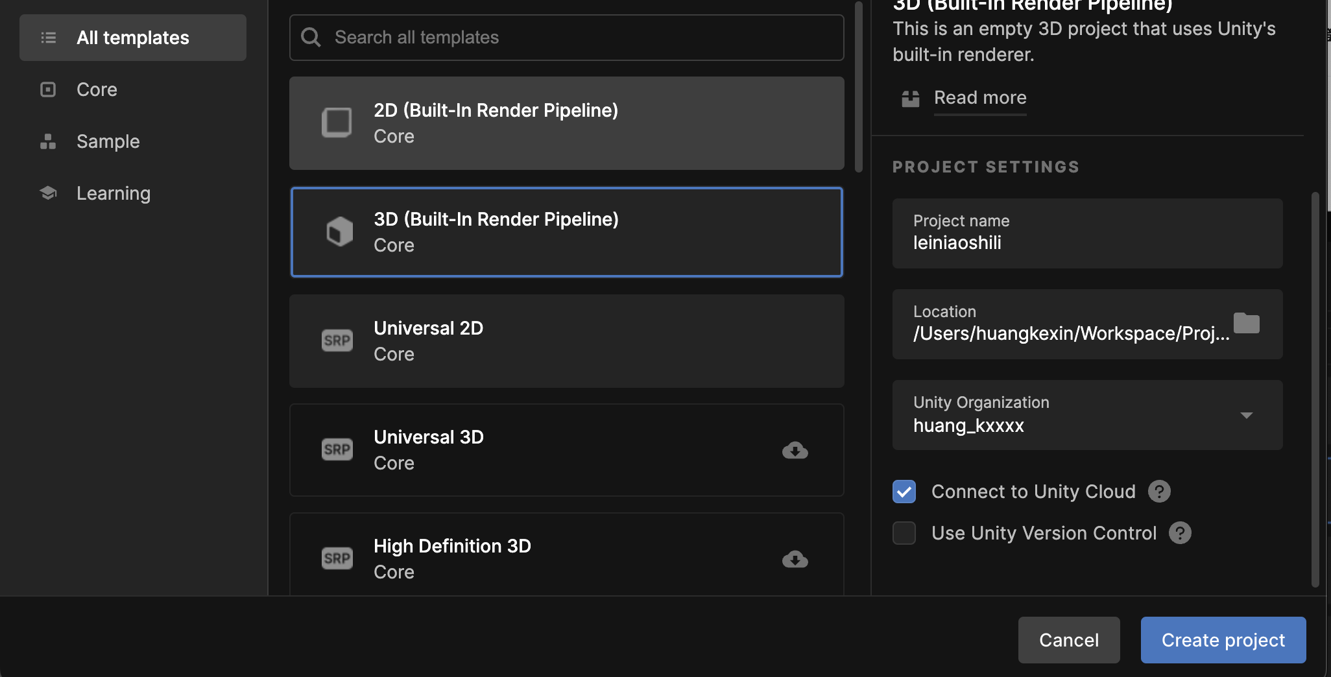Enable Use Unity Version Control
Screen dimensions: 1331x677
coord(904,533)
